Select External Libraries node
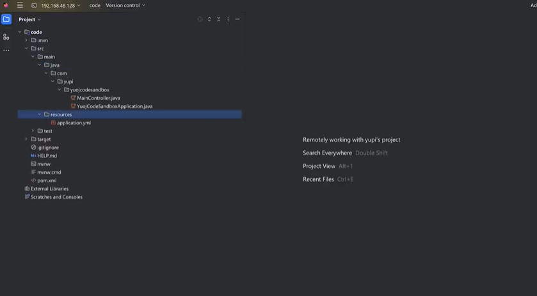The image size is (537, 296). 50,189
